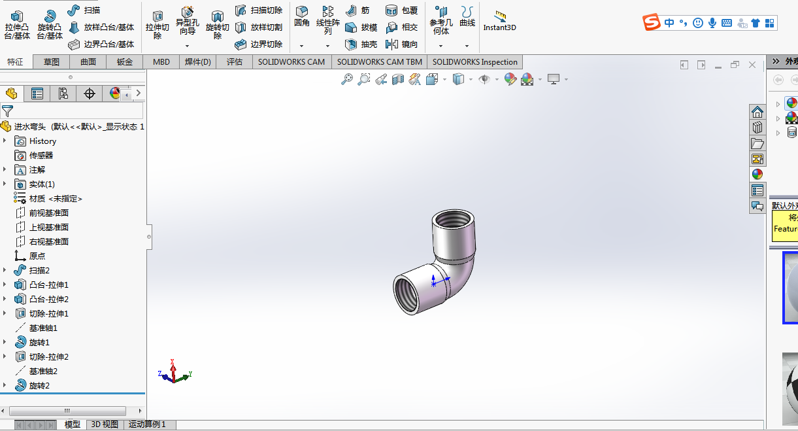798x431 pixels.
Task: Click the Boundary Boss/Base (边界凸台/基体) tool
Action: pyautogui.click(x=101, y=44)
